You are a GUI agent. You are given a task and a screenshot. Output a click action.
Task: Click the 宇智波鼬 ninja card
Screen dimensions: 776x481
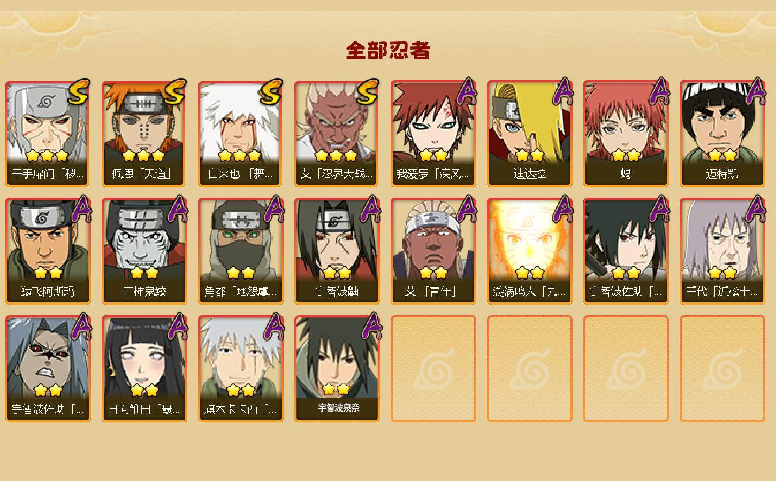(337, 251)
